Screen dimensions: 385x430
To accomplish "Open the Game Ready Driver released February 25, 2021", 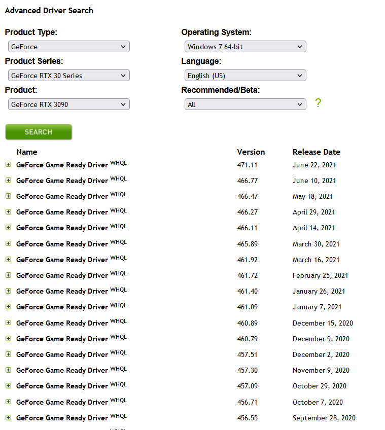I will (62, 275).
